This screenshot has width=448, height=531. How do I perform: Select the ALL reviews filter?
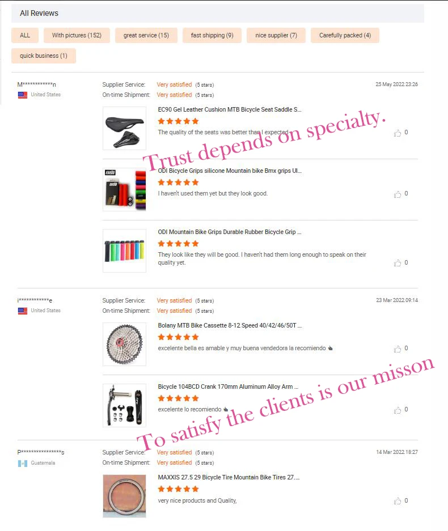[x=25, y=35]
